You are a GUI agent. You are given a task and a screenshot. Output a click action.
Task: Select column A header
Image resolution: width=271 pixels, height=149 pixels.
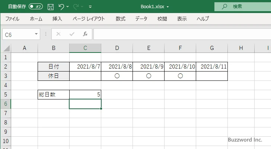click(x=24, y=48)
